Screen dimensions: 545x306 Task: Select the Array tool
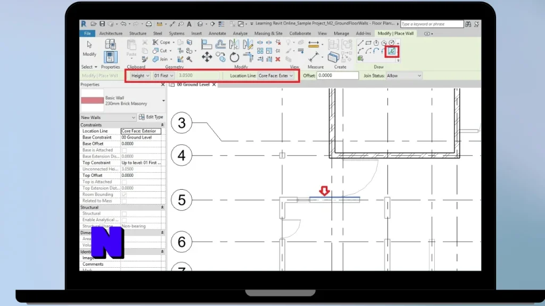[x=260, y=50]
